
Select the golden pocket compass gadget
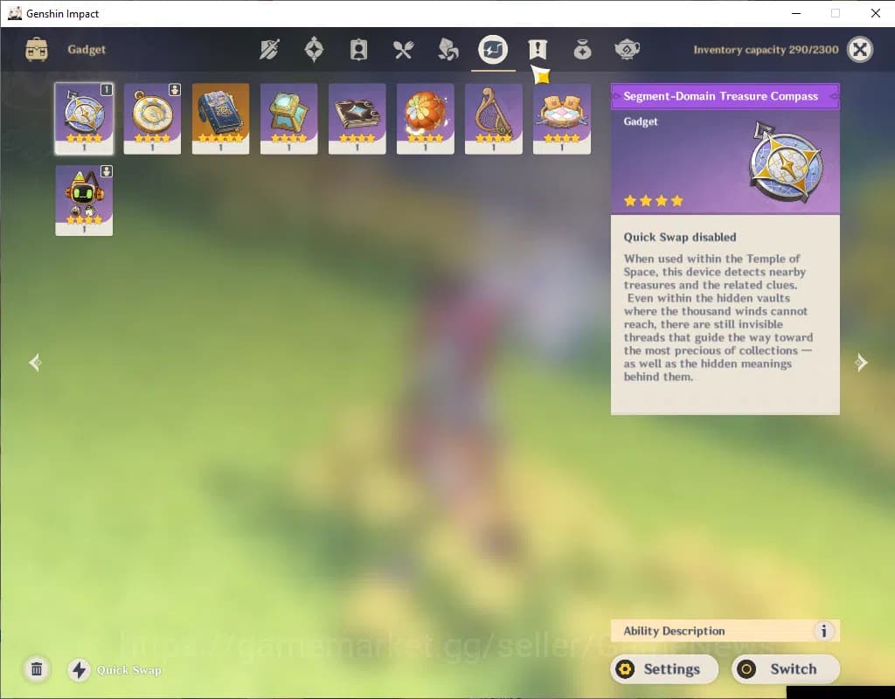152,119
